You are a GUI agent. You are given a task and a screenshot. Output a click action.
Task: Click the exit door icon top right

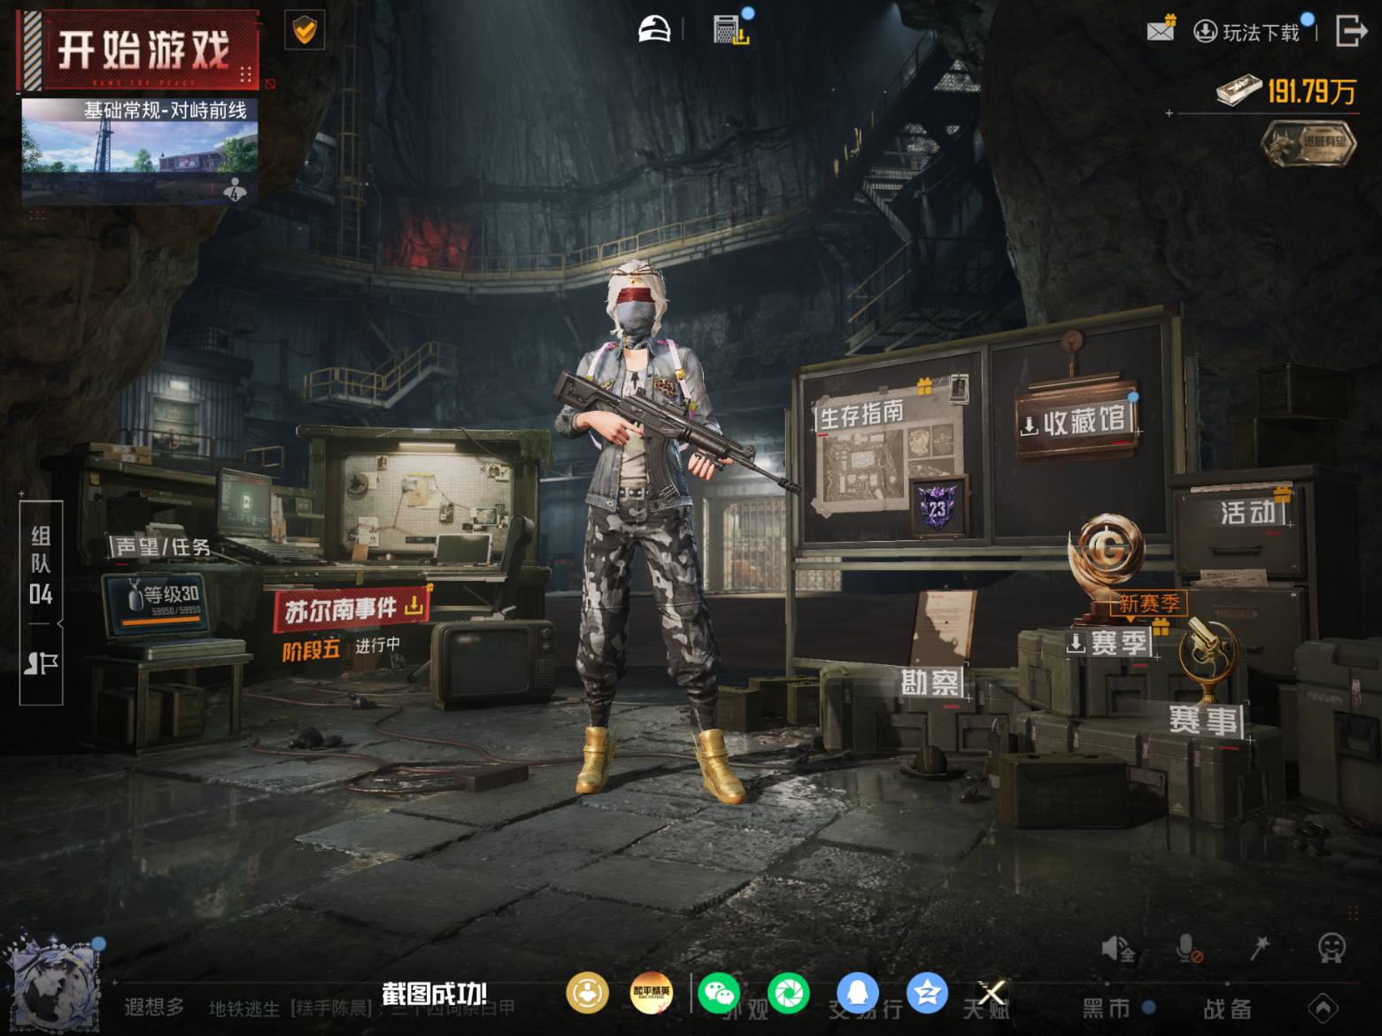click(1350, 31)
